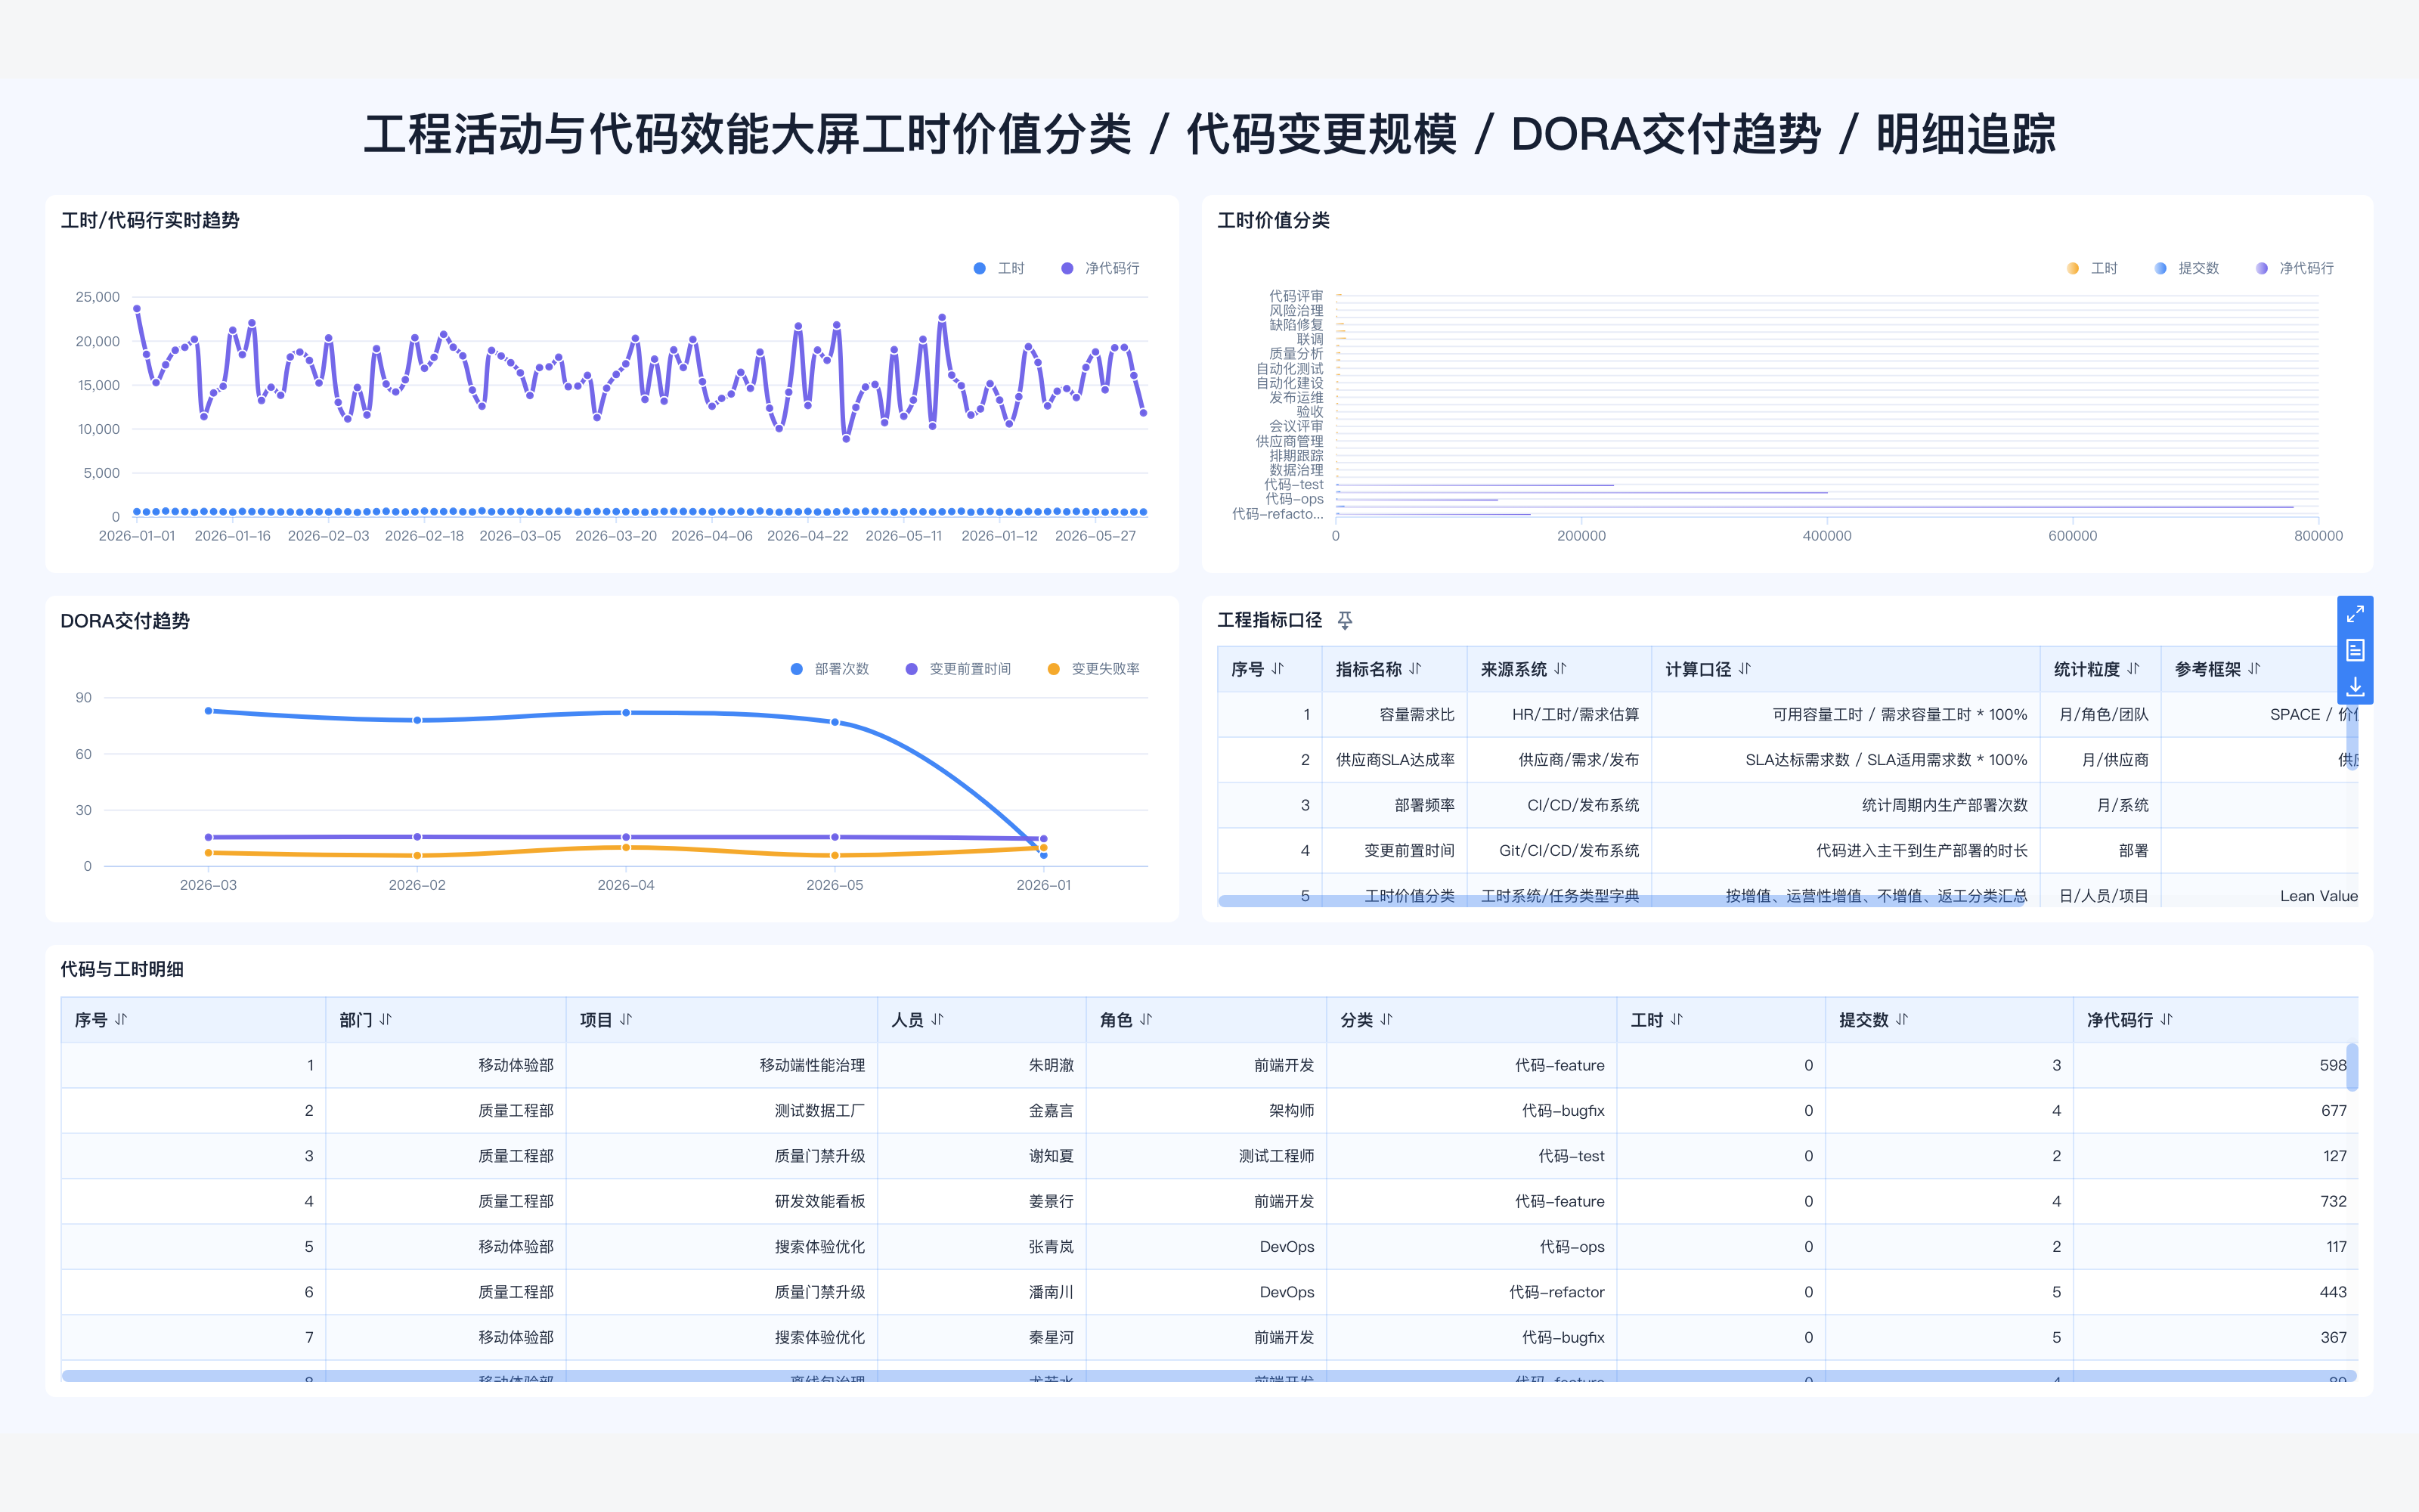
Task: Click horizontal scrollbar of 代码与工时明细 table
Action: tap(1209, 1376)
